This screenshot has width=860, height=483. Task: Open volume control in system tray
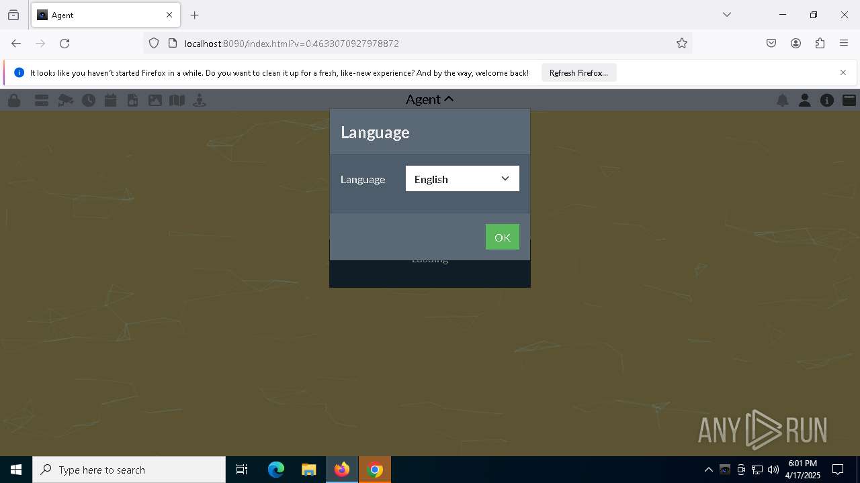pos(773,470)
